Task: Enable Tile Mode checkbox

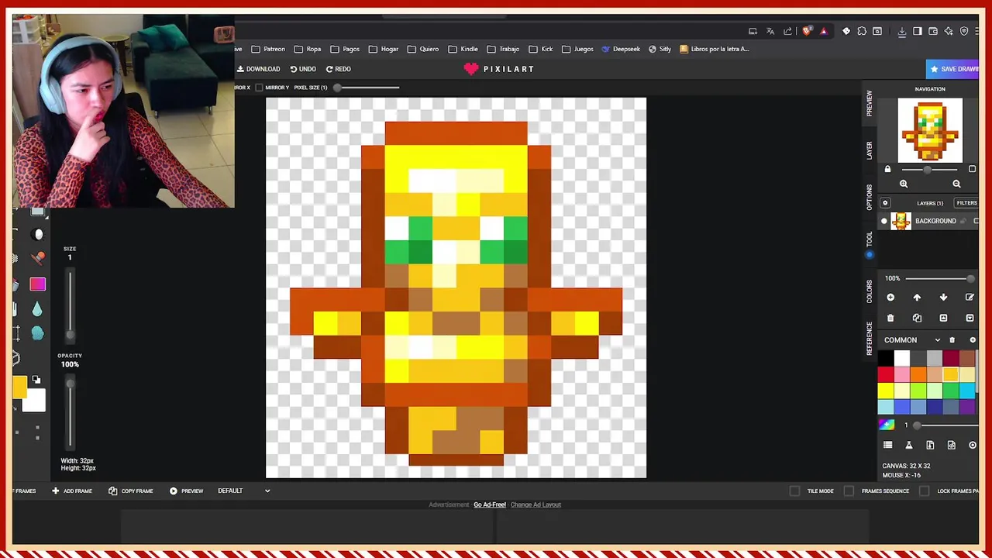Action: tap(794, 491)
